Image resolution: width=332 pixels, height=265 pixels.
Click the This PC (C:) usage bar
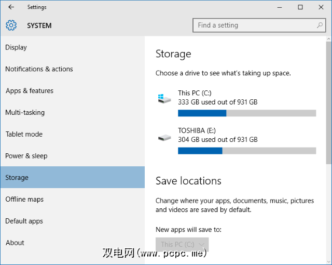click(x=246, y=113)
